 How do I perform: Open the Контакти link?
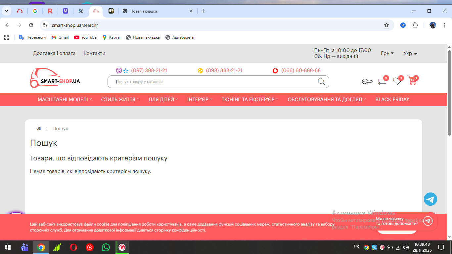pyautogui.click(x=94, y=53)
